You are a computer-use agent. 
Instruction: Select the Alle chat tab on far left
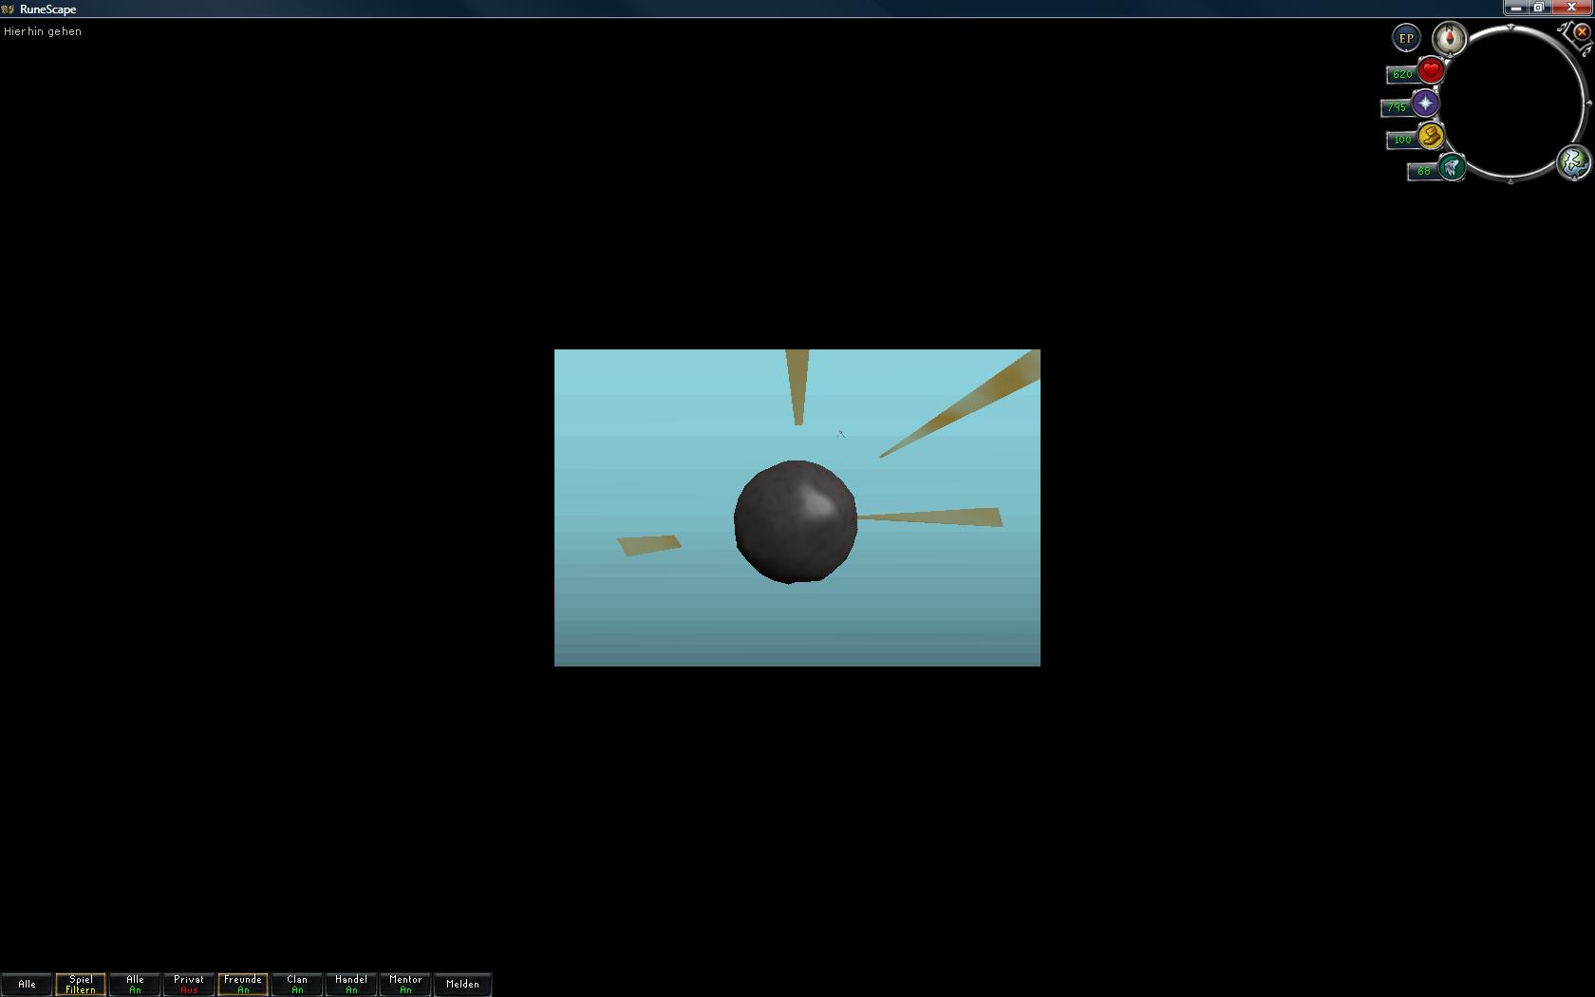click(27, 985)
